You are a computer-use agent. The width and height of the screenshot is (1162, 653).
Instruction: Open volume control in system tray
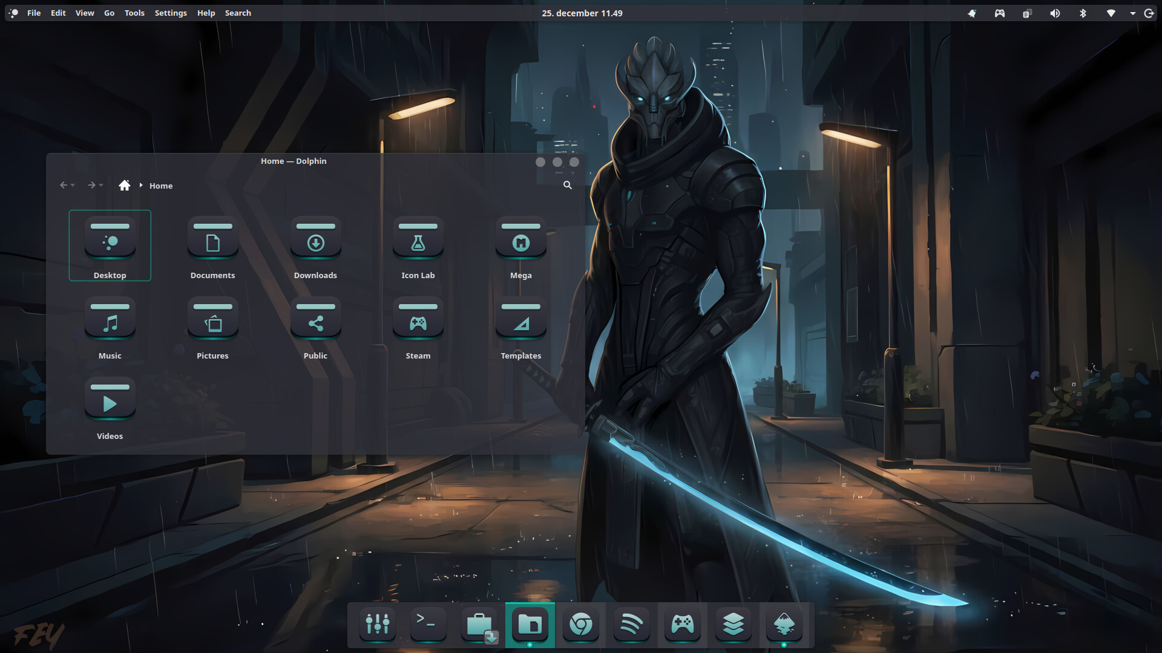tap(1055, 13)
